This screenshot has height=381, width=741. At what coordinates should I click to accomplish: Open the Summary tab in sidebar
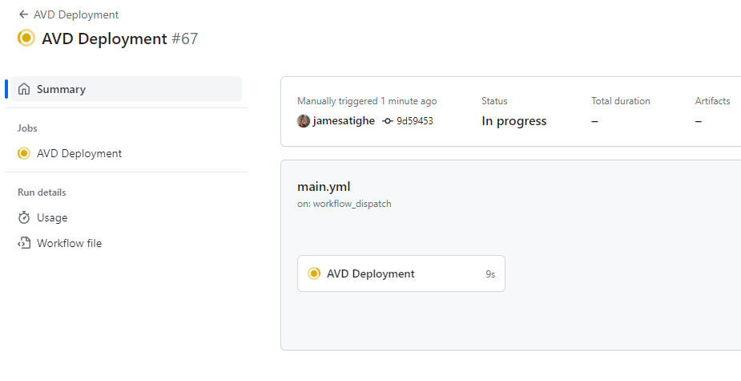(61, 89)
